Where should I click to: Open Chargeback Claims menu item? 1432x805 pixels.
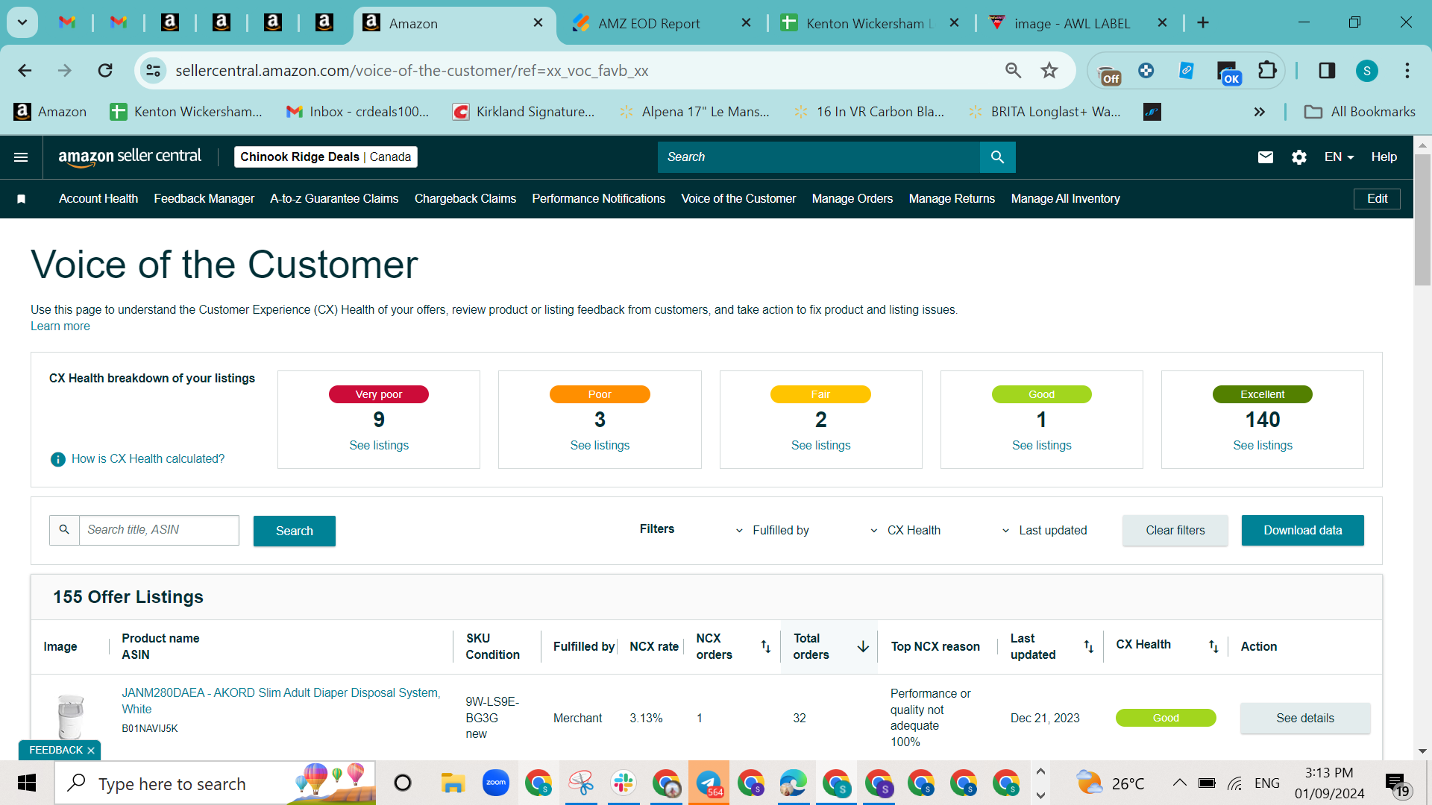point(465,199)
